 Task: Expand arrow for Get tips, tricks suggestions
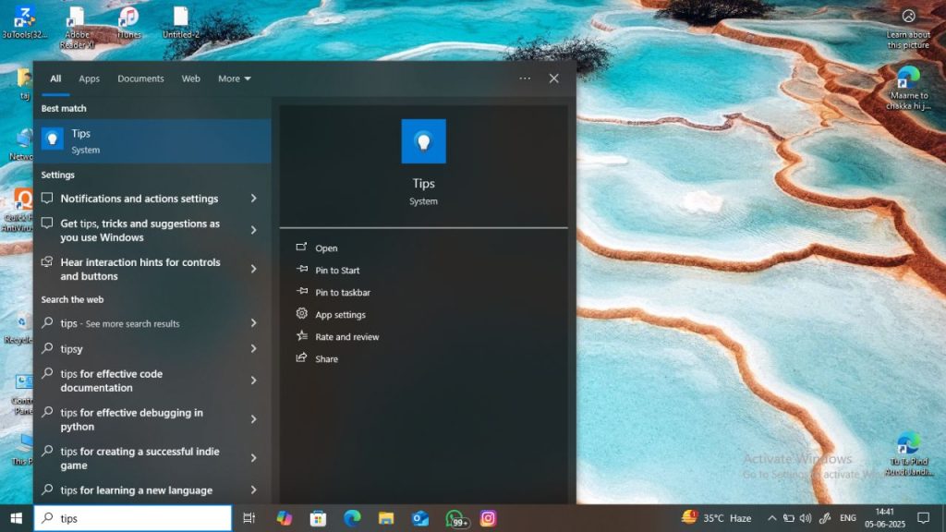point(253,230)
